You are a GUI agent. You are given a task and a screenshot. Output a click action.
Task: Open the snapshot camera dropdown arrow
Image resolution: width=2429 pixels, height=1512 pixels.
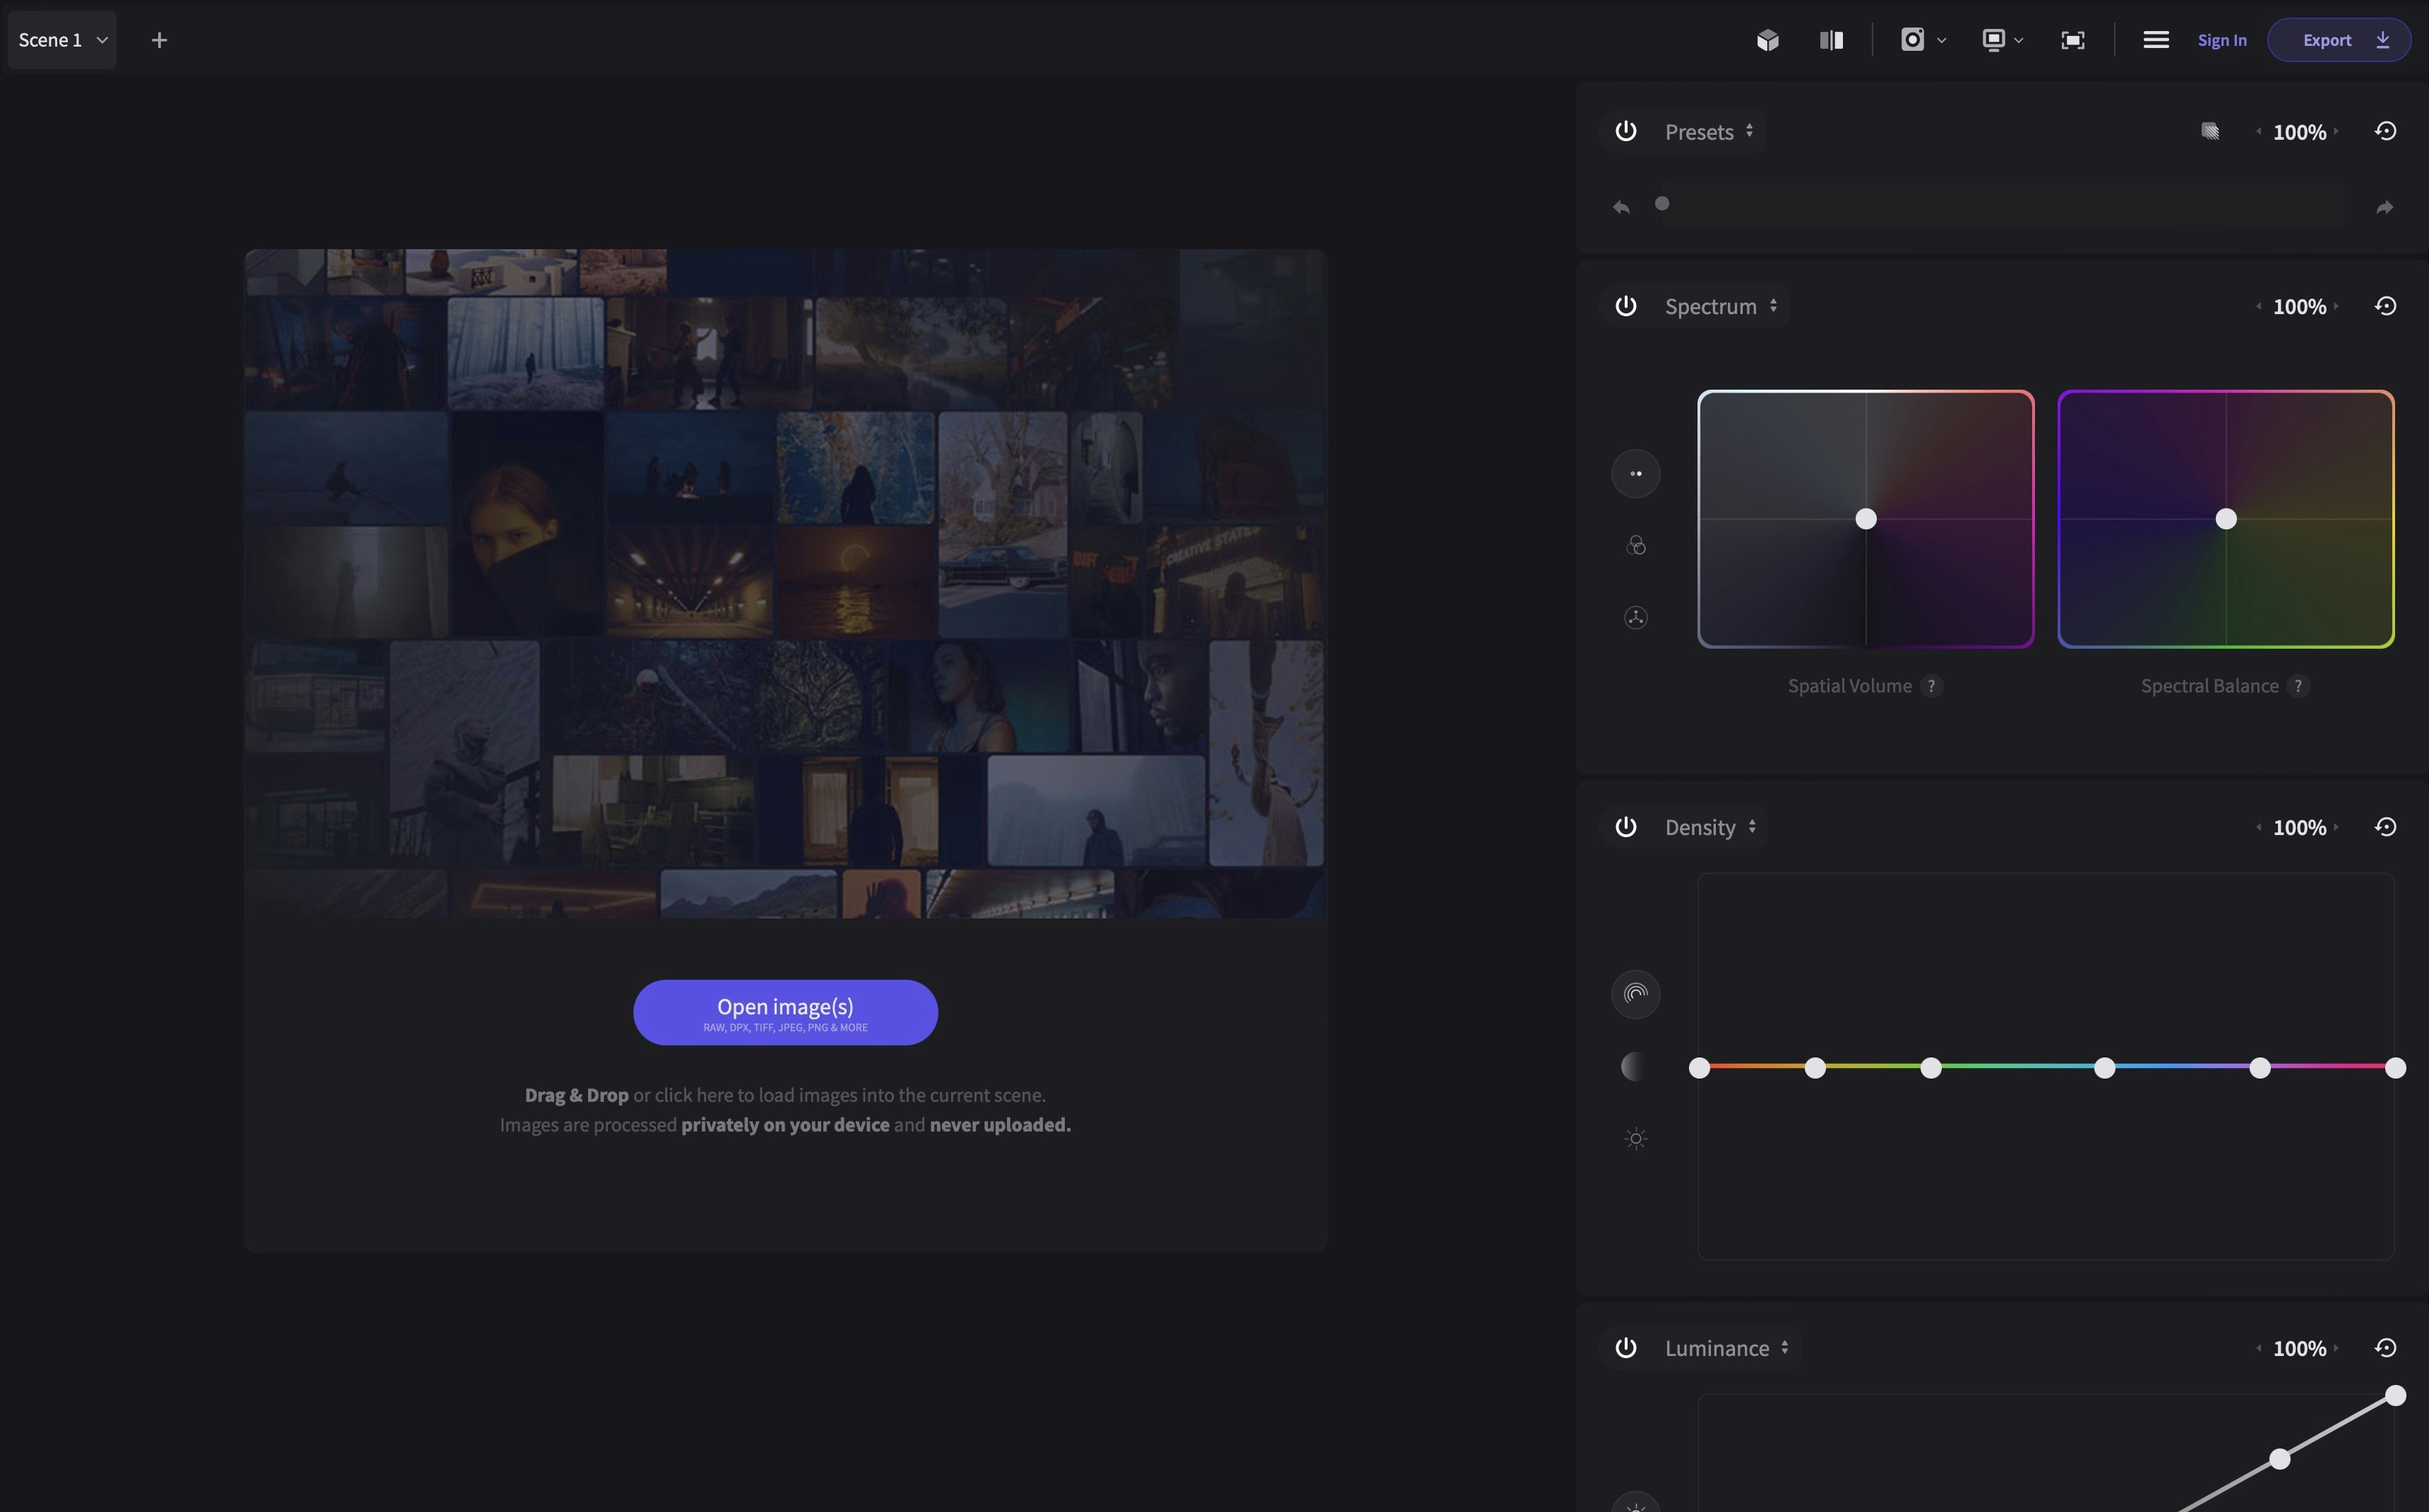pyautogui.click(x=1942, y=41)
